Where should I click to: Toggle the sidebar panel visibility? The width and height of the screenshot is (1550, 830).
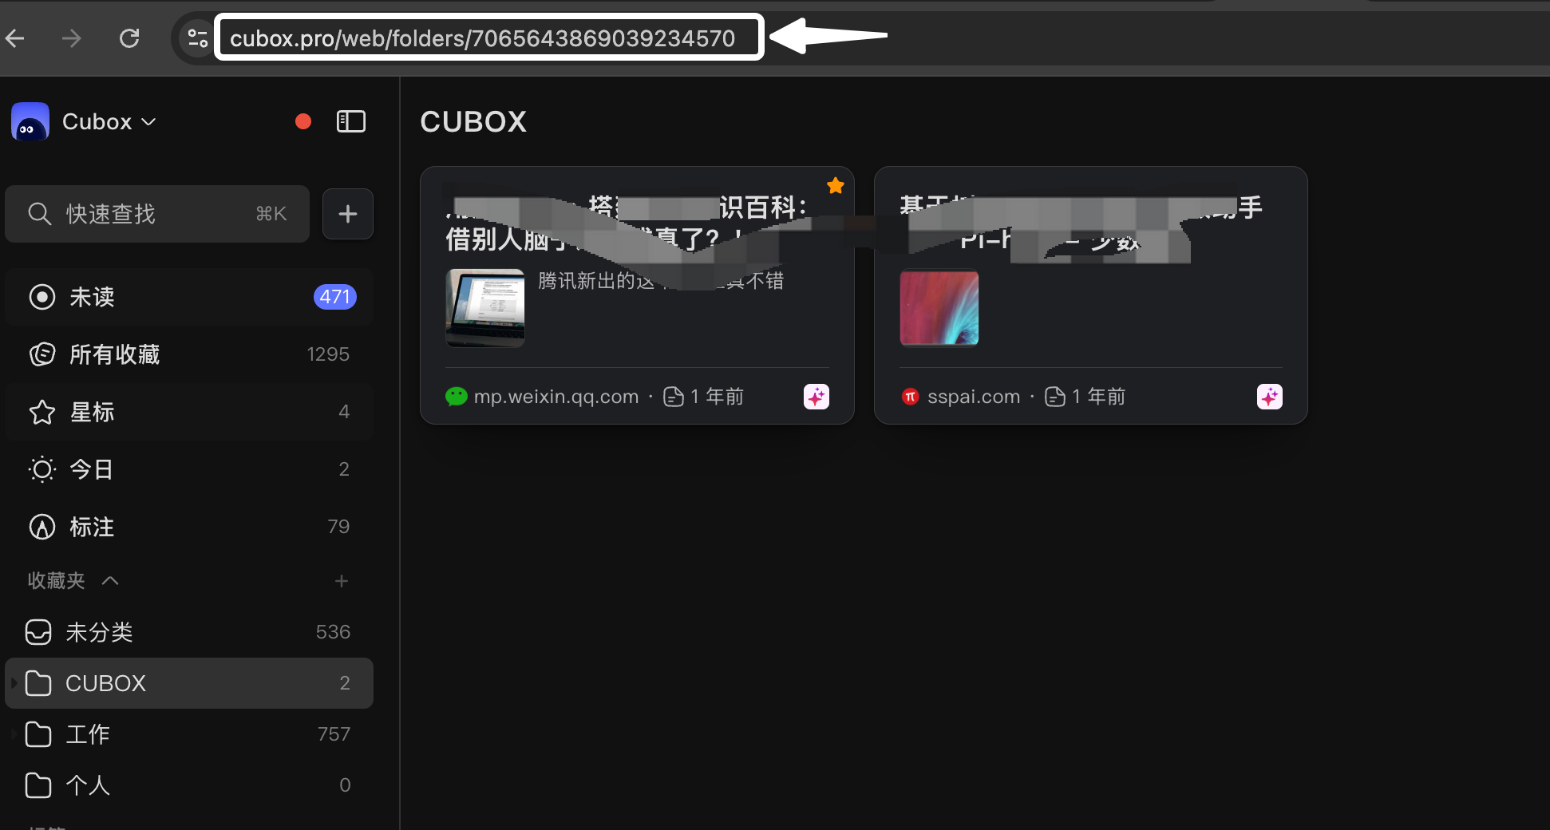point(350,121)
